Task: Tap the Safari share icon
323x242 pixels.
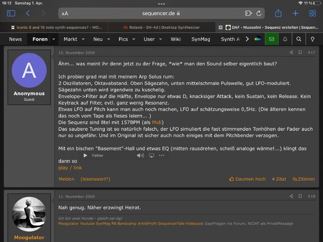Action: pos(278,13)
